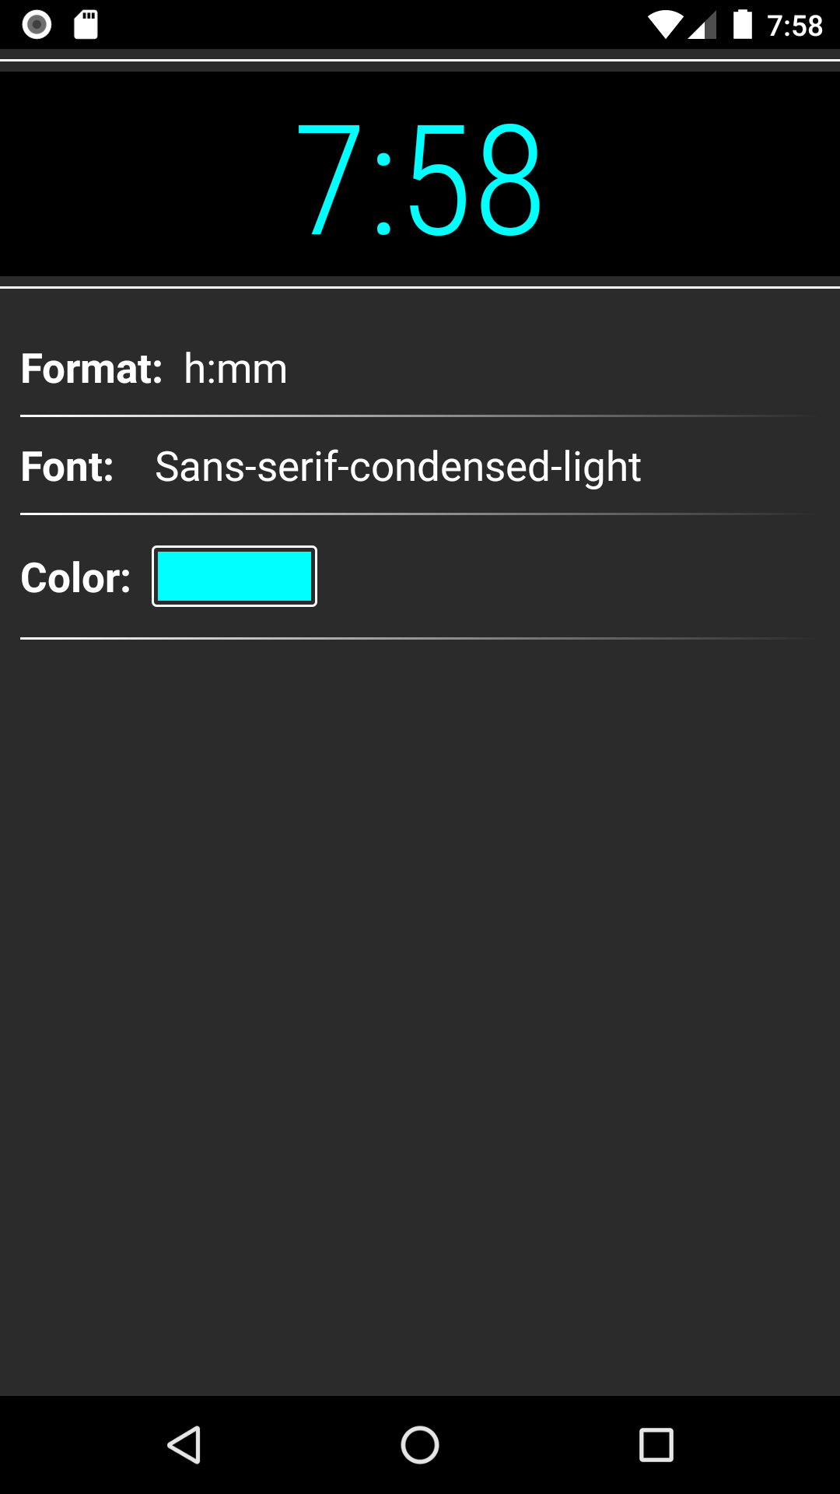Screen dimensions: 840x1494
Task: Open Recent apps with square icon
Action: click(x=656, y=1445)
